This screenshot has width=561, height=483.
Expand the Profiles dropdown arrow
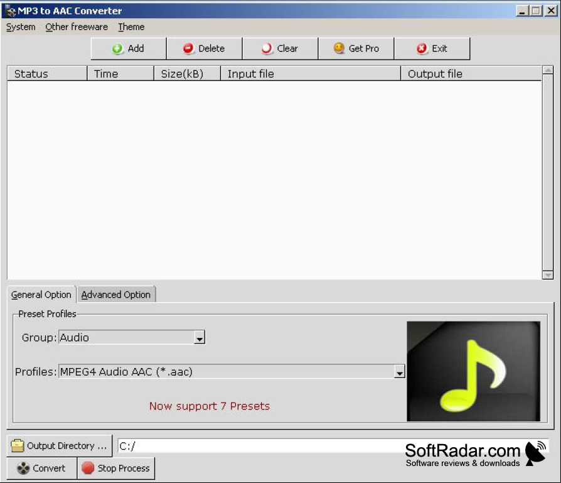[x=399, y=372]
